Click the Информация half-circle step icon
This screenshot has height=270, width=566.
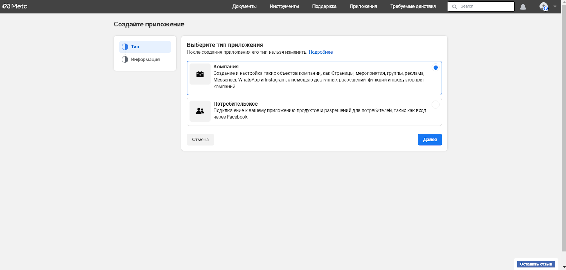click(125, 59)
